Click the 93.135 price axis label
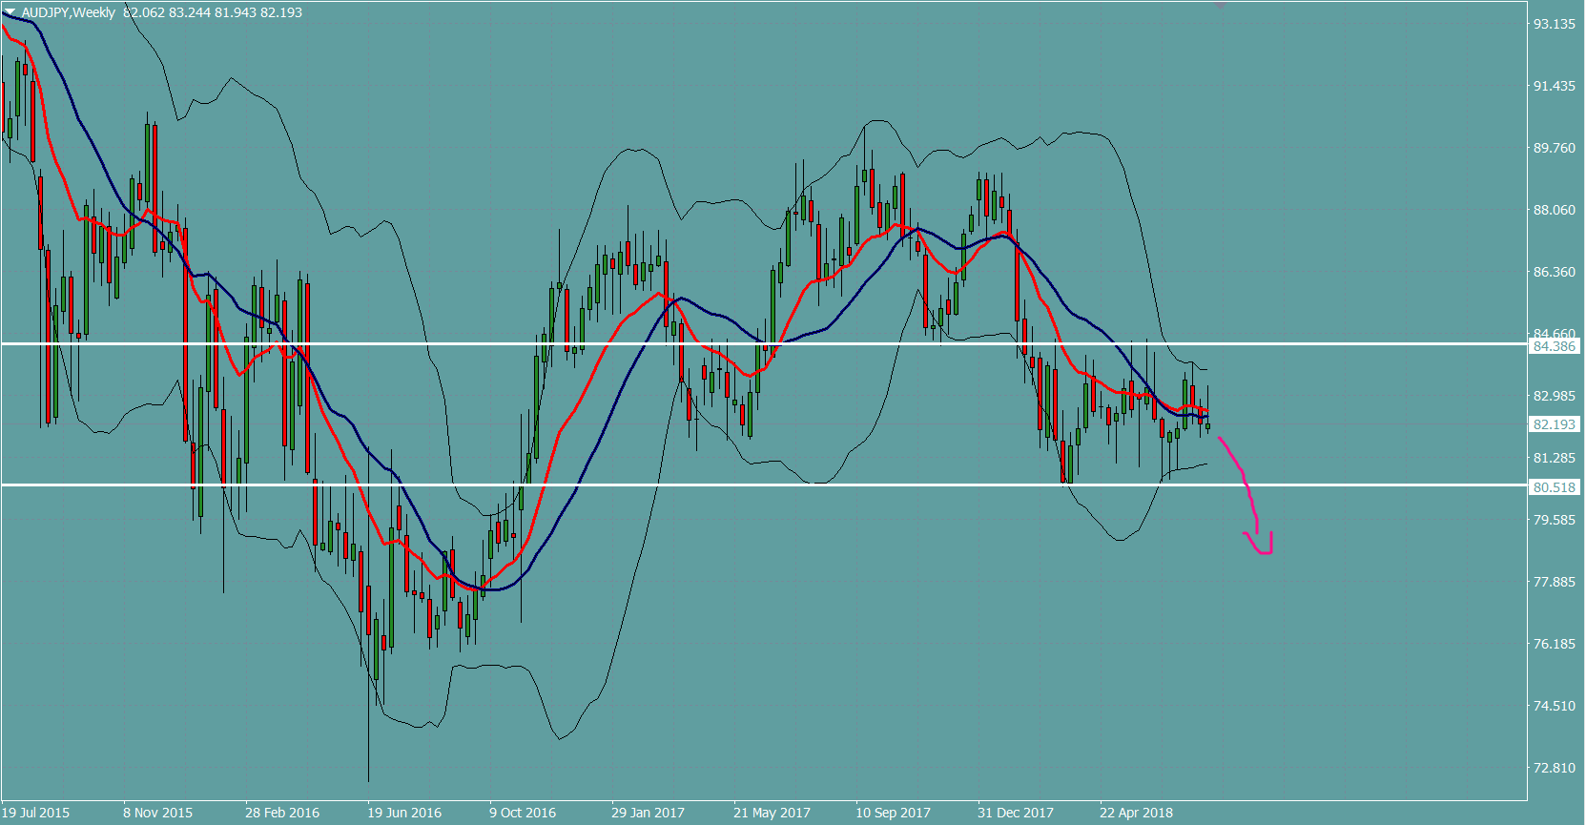The image size is (1586, 825). [x=1554, y=24]
